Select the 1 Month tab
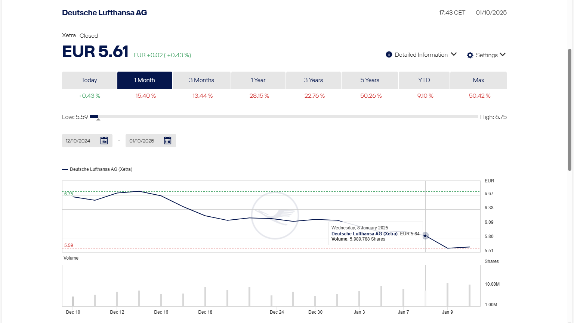 (145, 80)
